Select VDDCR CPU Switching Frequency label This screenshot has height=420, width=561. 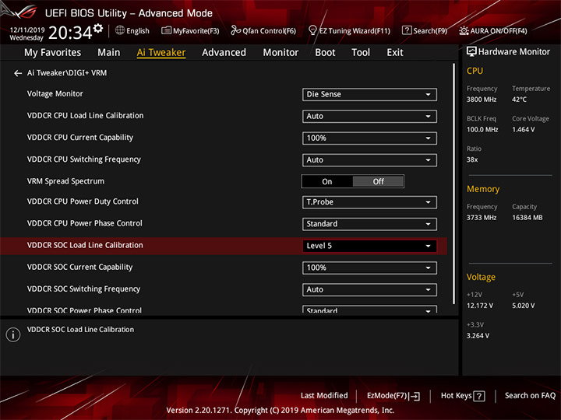point(84,159)
